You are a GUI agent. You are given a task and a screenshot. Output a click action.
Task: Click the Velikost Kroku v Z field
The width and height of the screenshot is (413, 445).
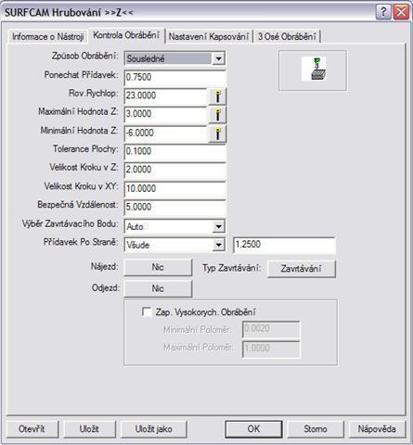[175, 170]
